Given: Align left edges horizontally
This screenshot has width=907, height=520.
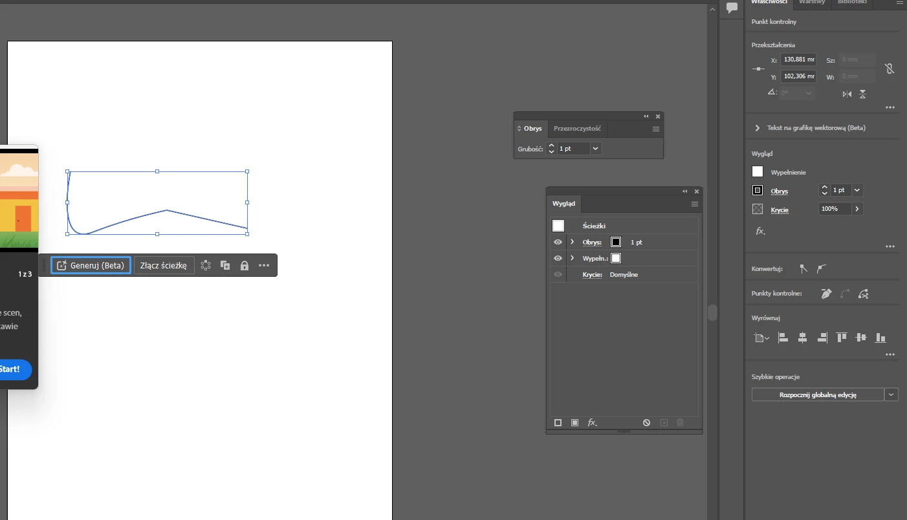Looking at the screenshot, I should tap(783, 338).
